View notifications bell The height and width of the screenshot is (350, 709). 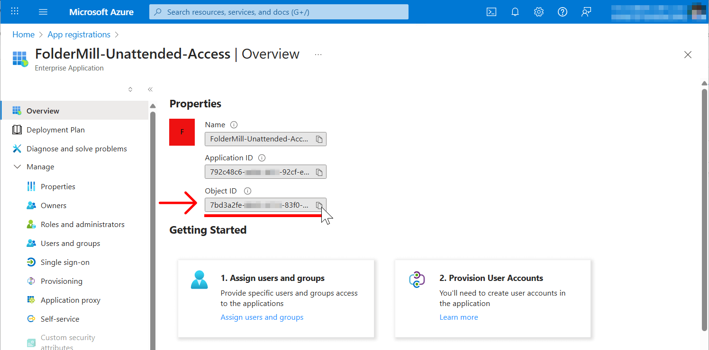515,12
